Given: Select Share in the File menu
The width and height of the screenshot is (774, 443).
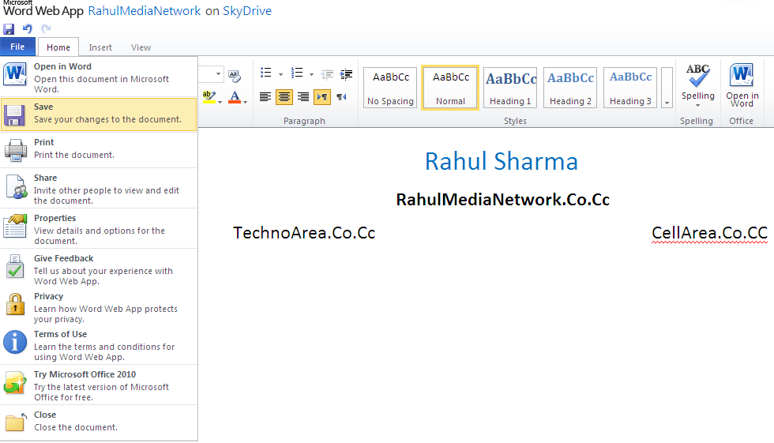Looking at the screenshot, I should [99, 189].
